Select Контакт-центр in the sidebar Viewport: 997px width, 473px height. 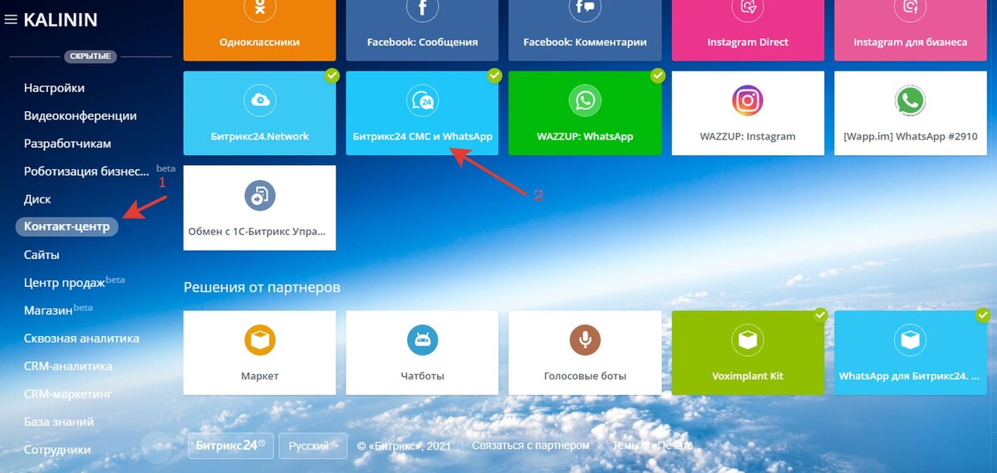66,227
